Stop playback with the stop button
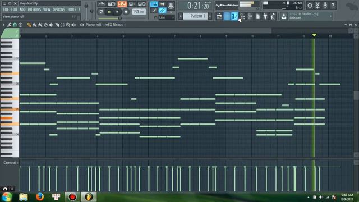359x202 pixels. (x=117, y=12)
